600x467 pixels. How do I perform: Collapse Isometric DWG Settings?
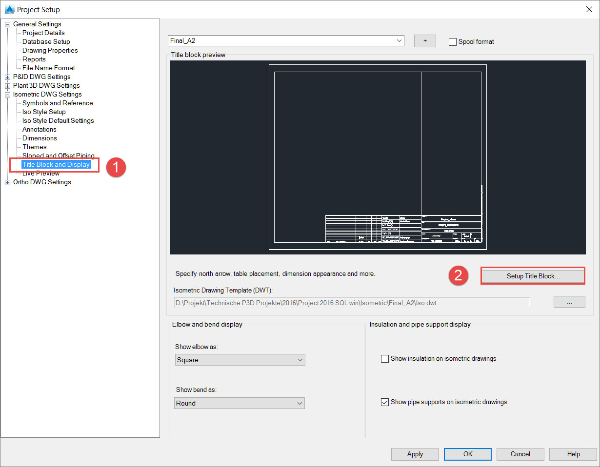(x=7, y=94)
